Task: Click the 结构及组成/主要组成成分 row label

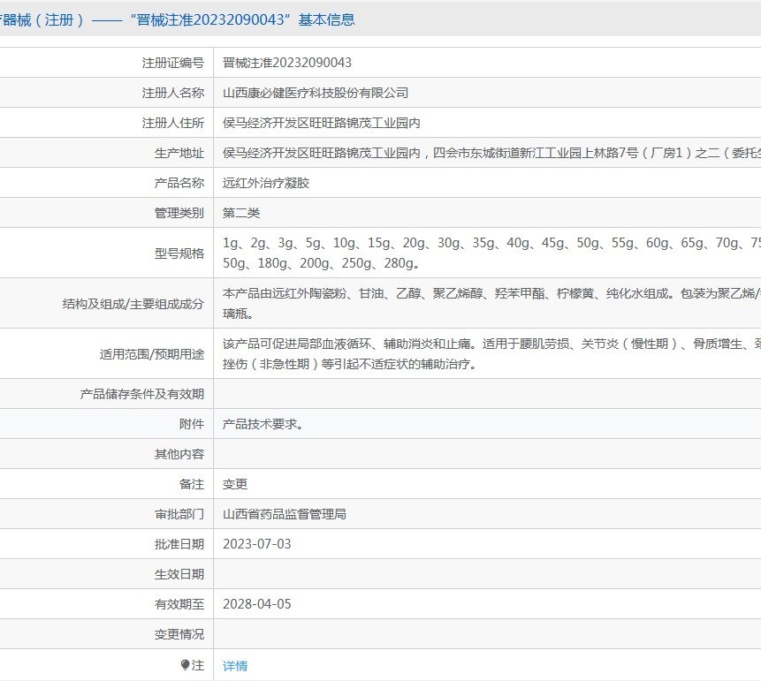Action: (x=133, y=304)
